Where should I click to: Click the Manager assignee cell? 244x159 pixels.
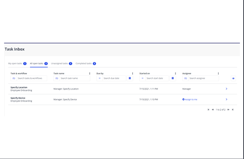[187, 89]
